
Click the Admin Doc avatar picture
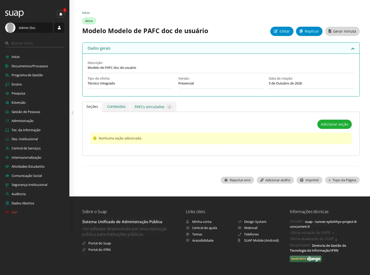click(10, 28)
